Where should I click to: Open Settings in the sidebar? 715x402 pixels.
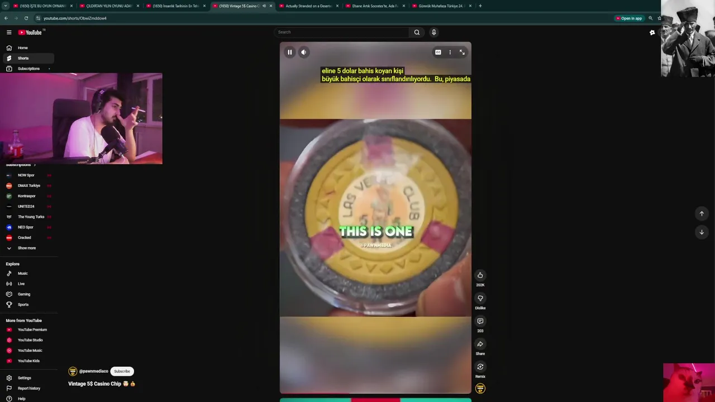tap(28, 378)
